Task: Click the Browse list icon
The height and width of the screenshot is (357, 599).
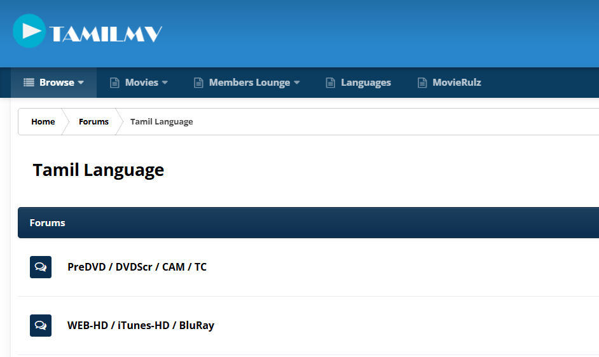Action: coord(29,83)
